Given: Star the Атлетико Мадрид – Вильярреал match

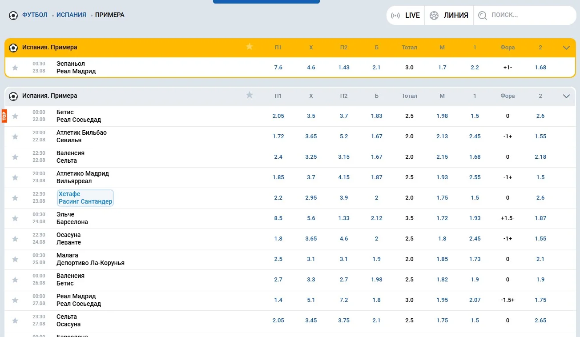Looking at the screenshot, I should (15, 177).
